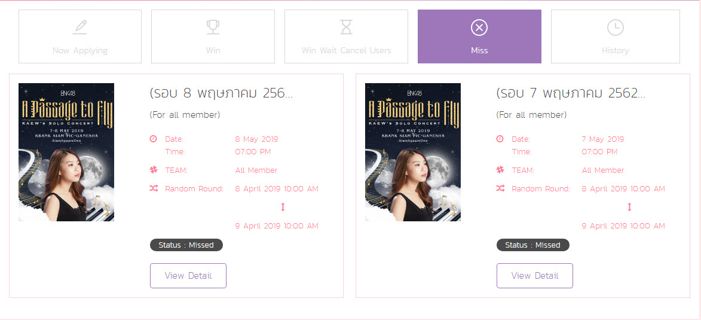Viewport: 701px width, 320px height.
Task: Click "All Member" on the 8 May card
Action: [256, 170]
